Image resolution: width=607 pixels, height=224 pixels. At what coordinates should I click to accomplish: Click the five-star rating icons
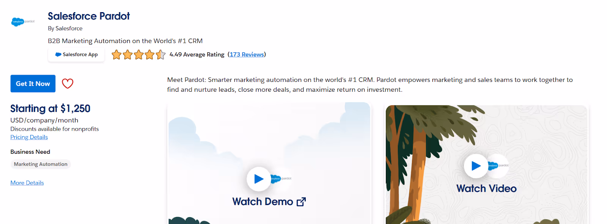click(x=138, y=55)
